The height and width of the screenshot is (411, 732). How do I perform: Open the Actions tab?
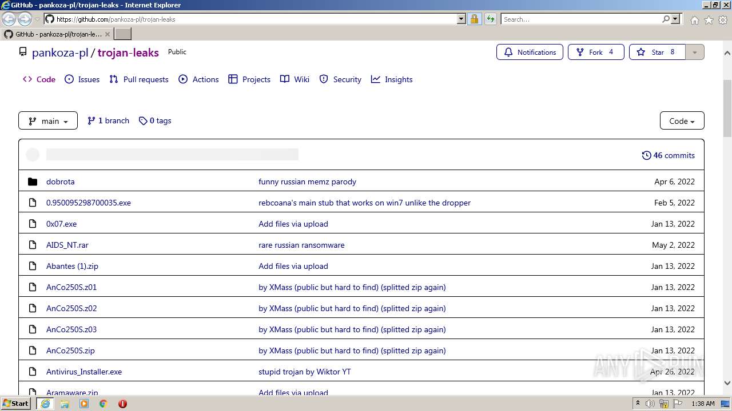tap(198, 79)
